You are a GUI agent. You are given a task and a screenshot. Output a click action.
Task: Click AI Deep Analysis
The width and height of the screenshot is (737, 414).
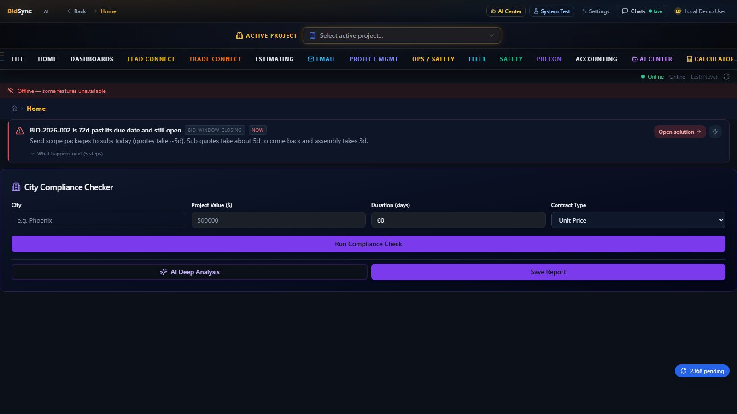pos(189,272)
